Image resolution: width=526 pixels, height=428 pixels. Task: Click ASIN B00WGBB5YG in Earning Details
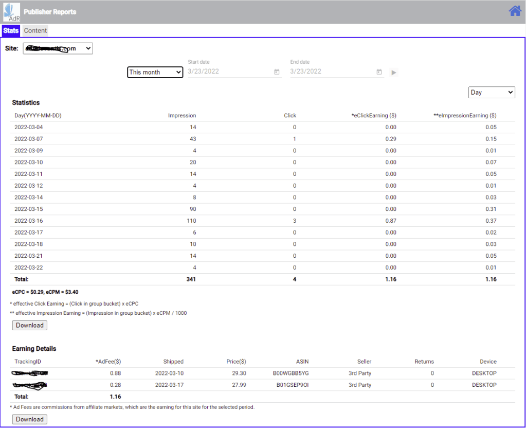(x=291, y=373)
